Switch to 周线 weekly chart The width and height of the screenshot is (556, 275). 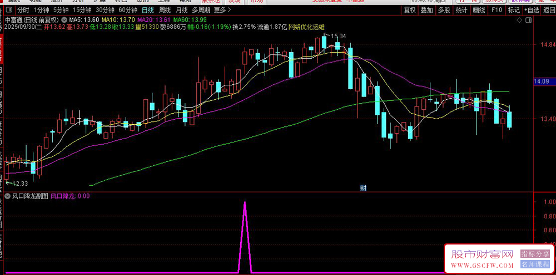165,10
